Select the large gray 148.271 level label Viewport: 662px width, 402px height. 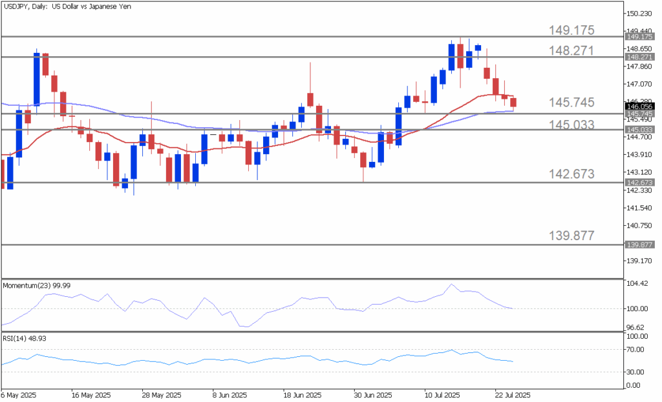pos(571,50)
